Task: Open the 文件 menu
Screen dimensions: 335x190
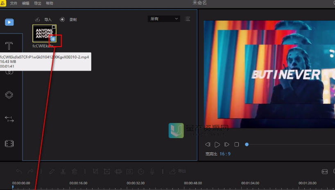Action: tap(14, 3)
